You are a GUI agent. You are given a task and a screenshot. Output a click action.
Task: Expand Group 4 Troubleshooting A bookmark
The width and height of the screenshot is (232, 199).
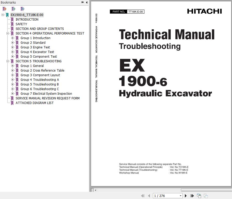[12, 80]
